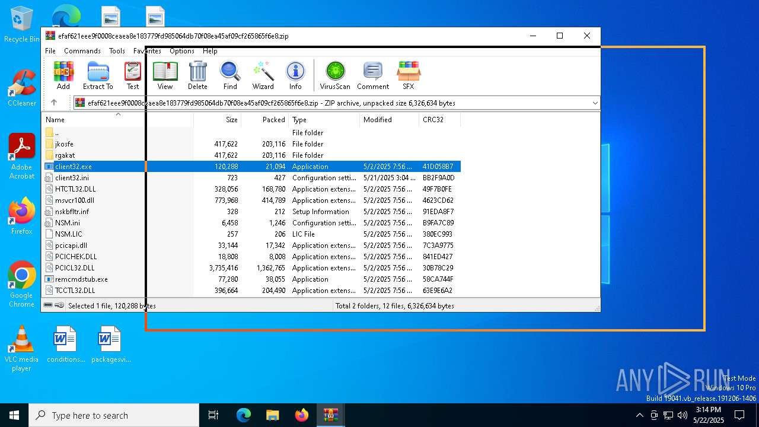The width and height of the screenshot is (759, 427).
Task: Click the Delete trash bin icon
Action: 197,75
